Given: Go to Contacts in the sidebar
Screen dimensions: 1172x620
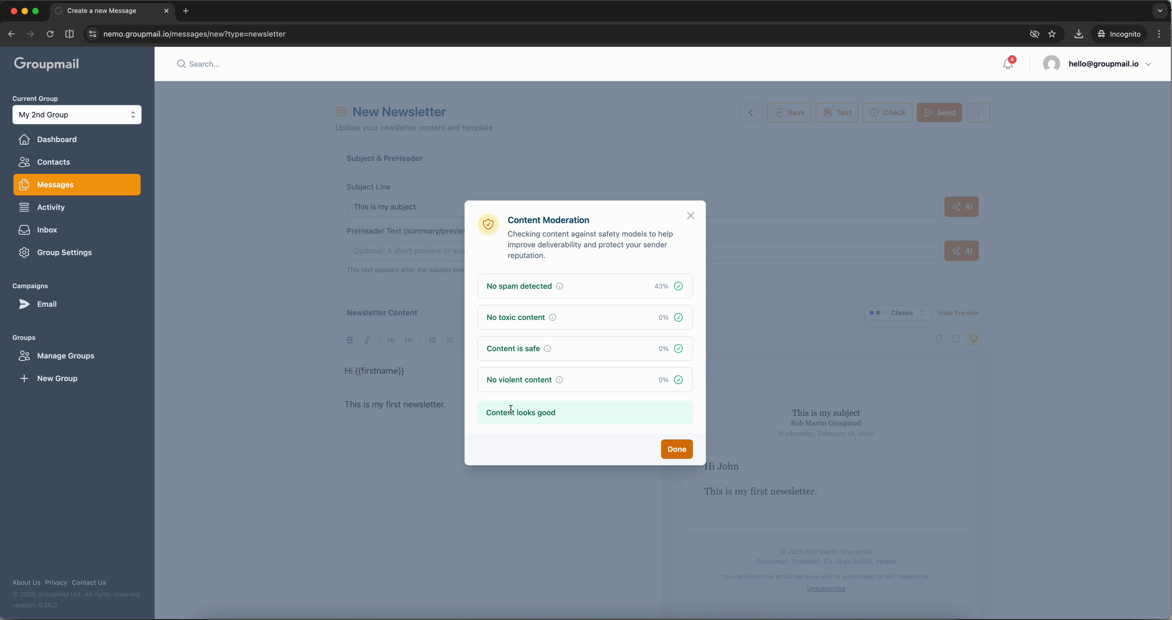Looking at the screenshot, I should coord(53,162).
